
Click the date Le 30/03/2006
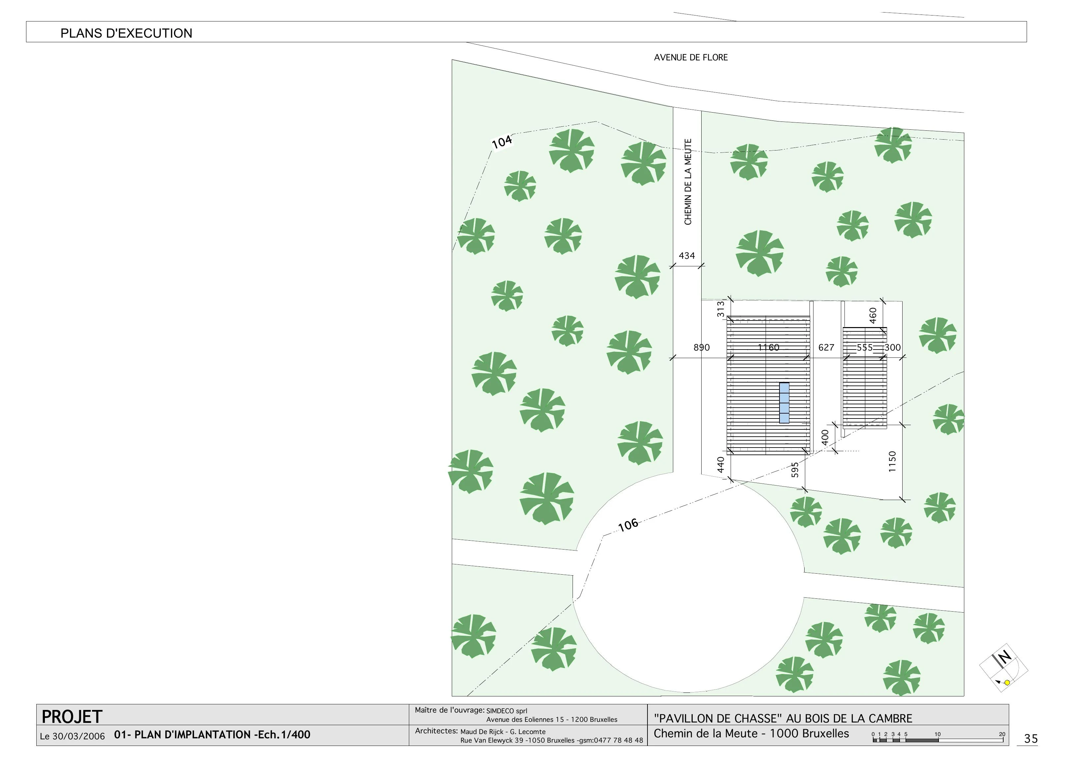point(72,736)
